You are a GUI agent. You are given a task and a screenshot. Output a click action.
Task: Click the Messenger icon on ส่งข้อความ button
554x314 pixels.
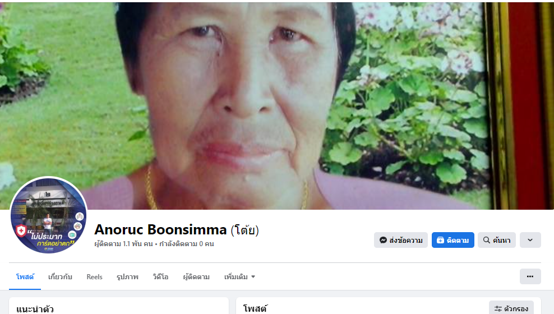tap(383, 240)
